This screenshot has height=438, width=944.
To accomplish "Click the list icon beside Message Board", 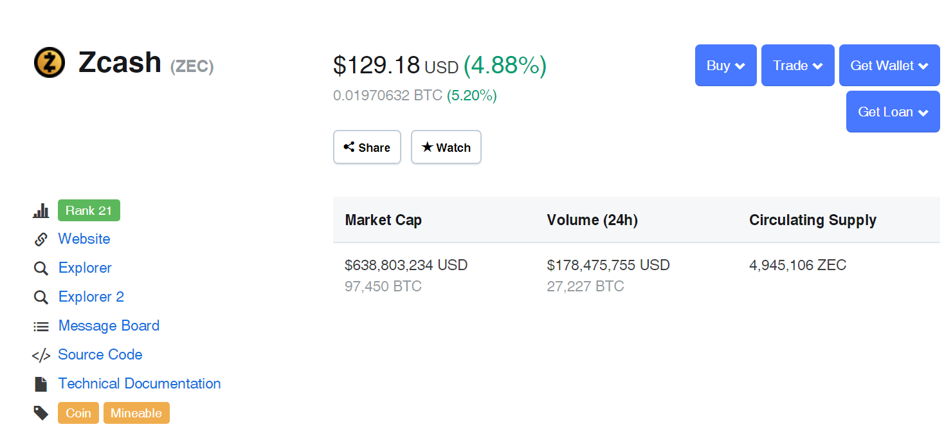I will 41,327.
